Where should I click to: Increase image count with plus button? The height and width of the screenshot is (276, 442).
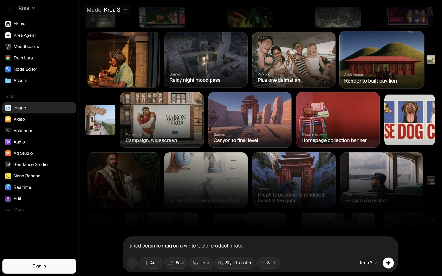[275, 263]
